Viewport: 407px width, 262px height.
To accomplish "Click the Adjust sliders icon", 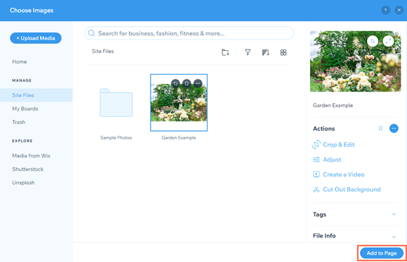I will point(316,160).
